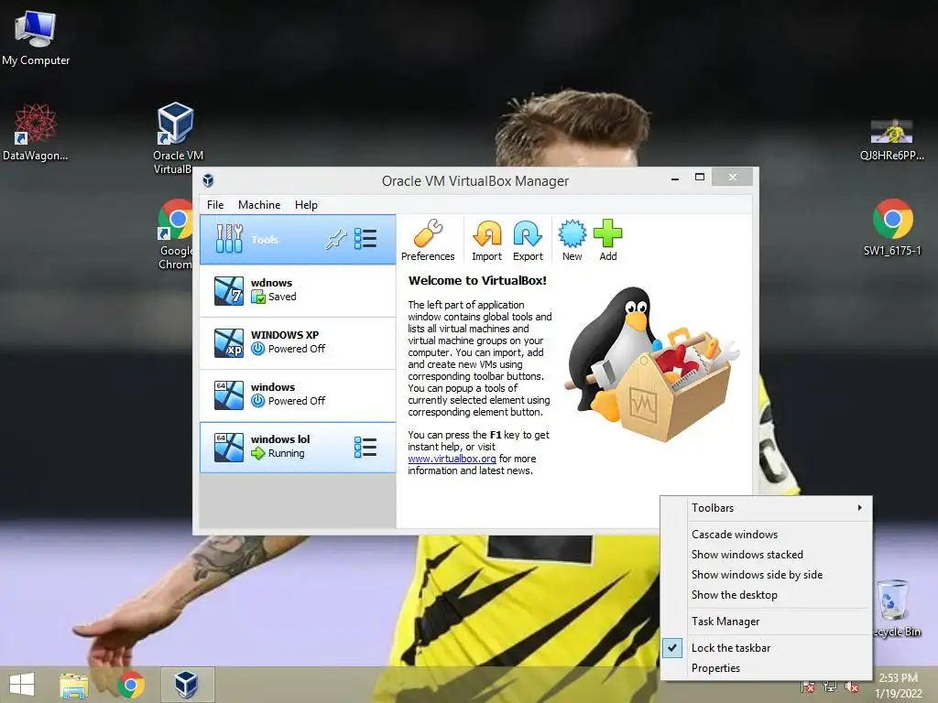Click the Windows Start button
Screen dimensions: 938x703
pos(22,685)
